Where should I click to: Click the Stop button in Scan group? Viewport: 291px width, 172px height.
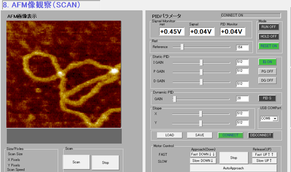click(105, 162)
